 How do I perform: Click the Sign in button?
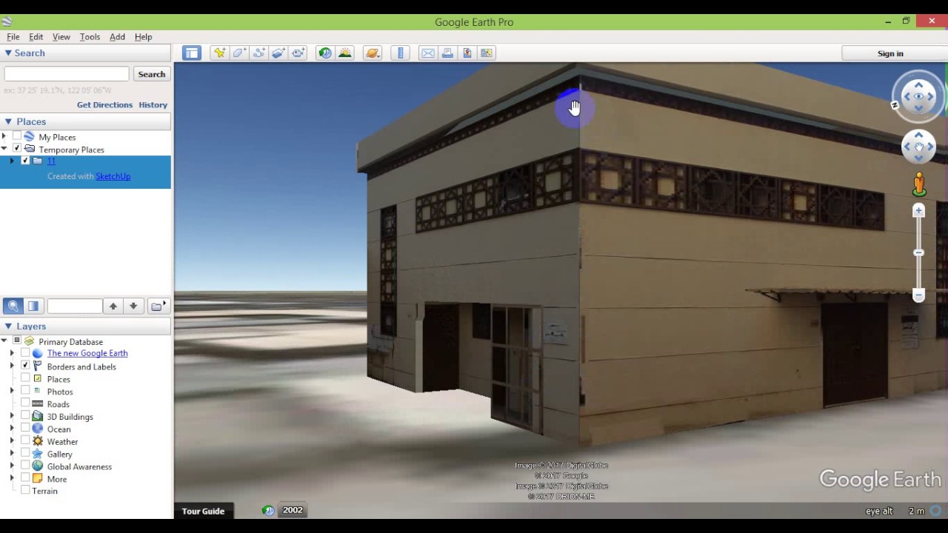pos(890,53)
